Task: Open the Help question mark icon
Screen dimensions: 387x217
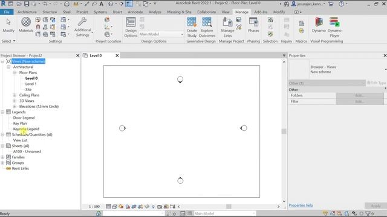Action: [x=341, y=4]
